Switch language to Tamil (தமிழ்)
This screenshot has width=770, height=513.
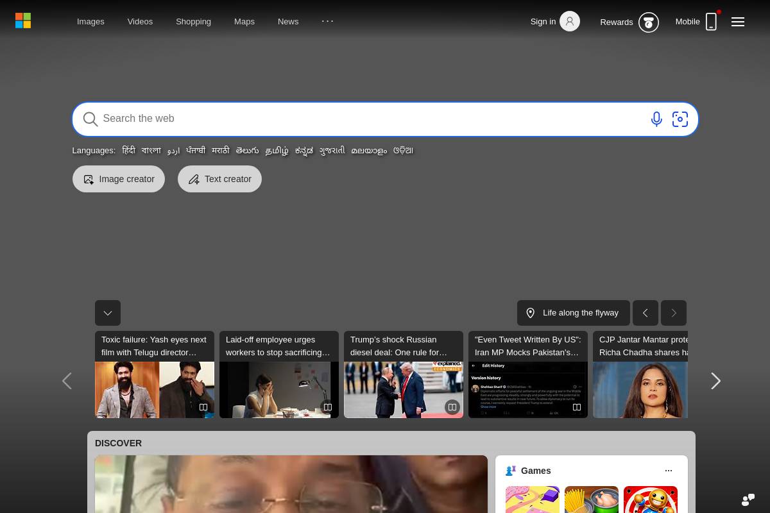[x=277, y=151]
